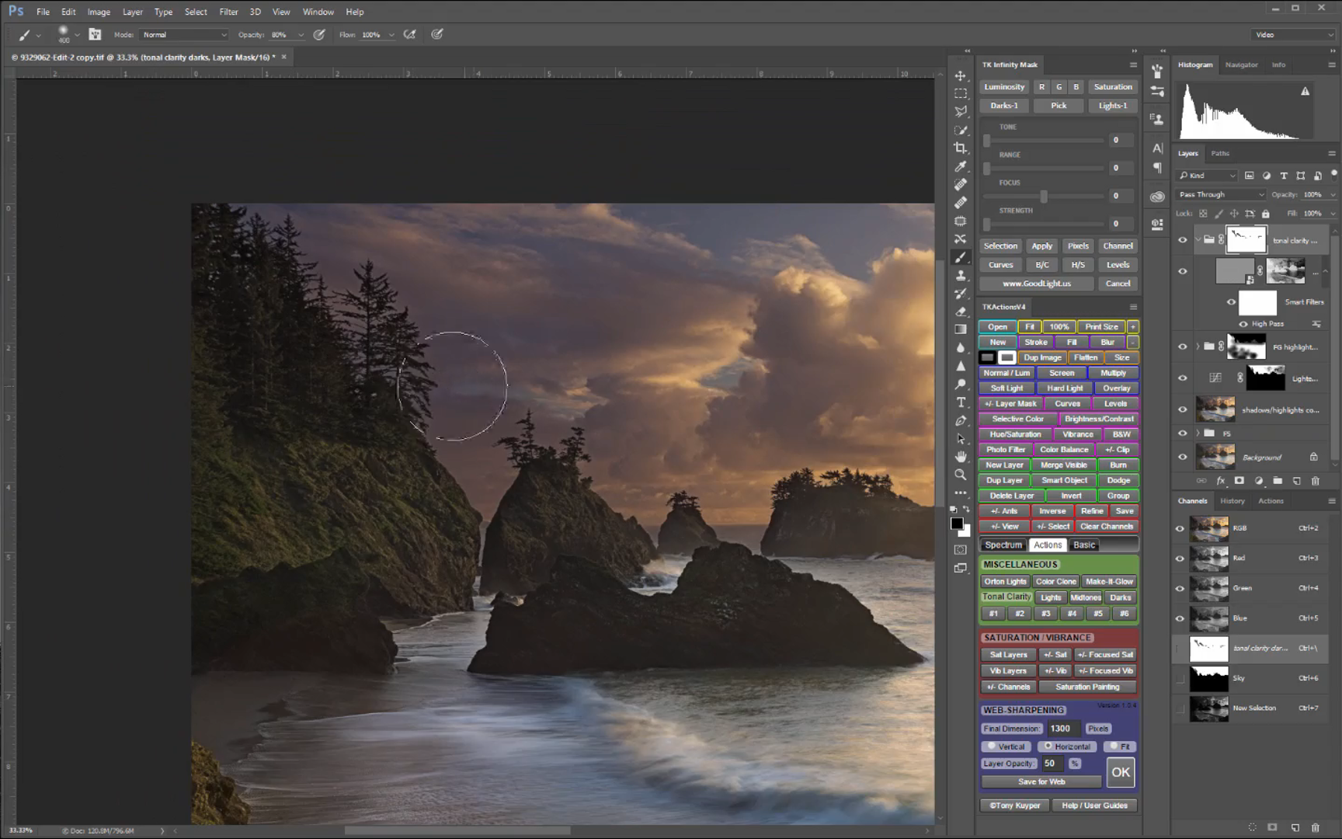Image resolution: width=1342 pixels, height=839 pixels.
Task: Click the Darks tonal clarity button
Action: [x=1120, y=597]
